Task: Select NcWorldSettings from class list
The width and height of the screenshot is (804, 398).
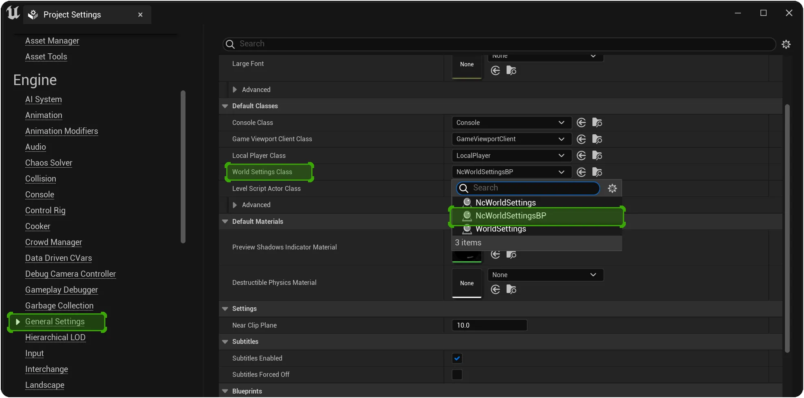Action: [x=537, y=203]
